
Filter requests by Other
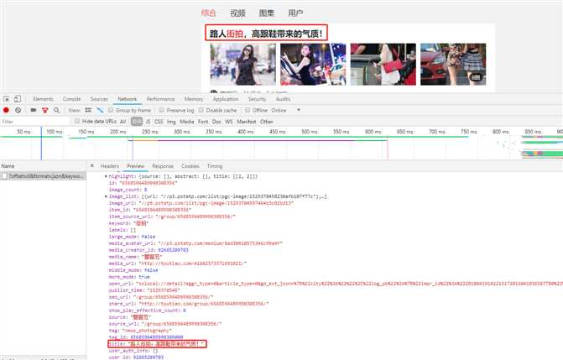(267, 122)
